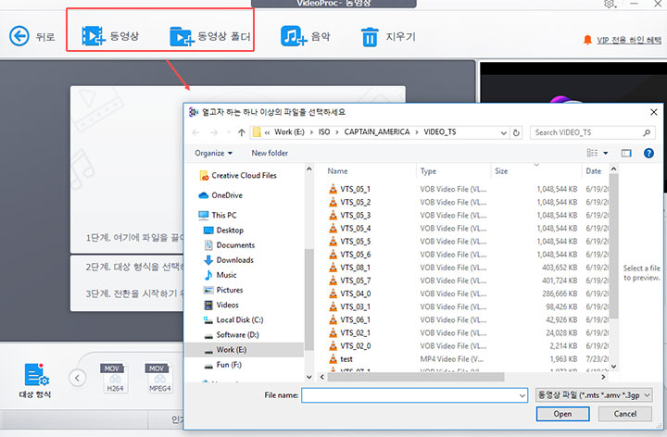Click CAPTAIN_AMERICA in address breadcrumb
This screenshot has width=667, height=437.
coord(377,132)
